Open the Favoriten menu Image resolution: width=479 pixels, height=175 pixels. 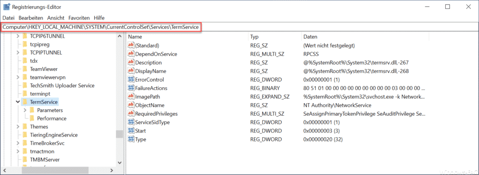pyautogui.click(x=79, y=18)
